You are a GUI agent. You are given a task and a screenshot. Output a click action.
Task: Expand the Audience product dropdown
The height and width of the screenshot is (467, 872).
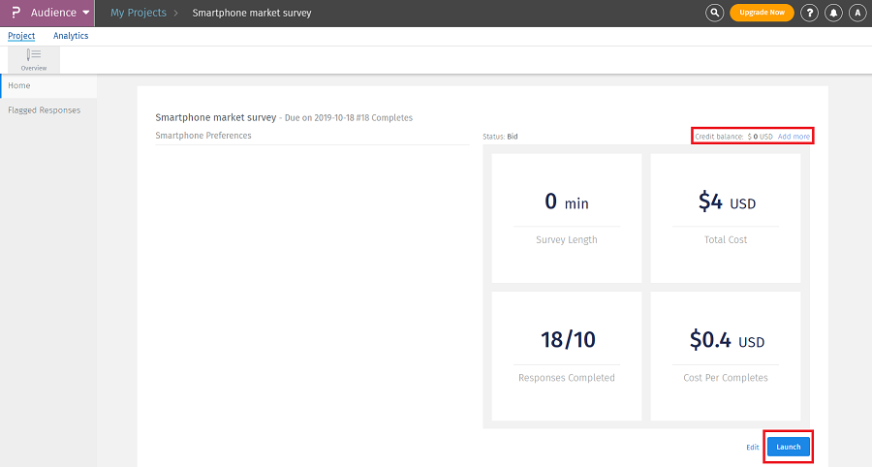point(86,14)
